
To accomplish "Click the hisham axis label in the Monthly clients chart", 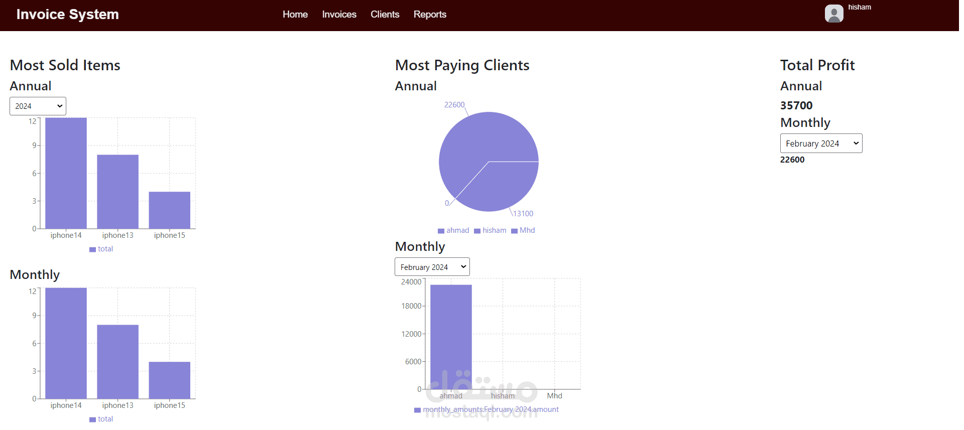I will click(503, 396).
